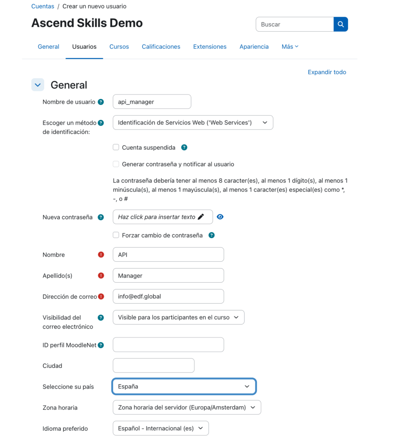
Task: Click the help icon beside 'Escoger un método'
Action: pyautogui.click(x=101, y=122)
